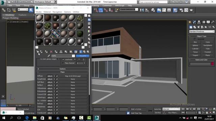The width and height of the screenshot is (216, 121).
Task: Open Utilities hammer tab in command panel
Action: (213, 22)
